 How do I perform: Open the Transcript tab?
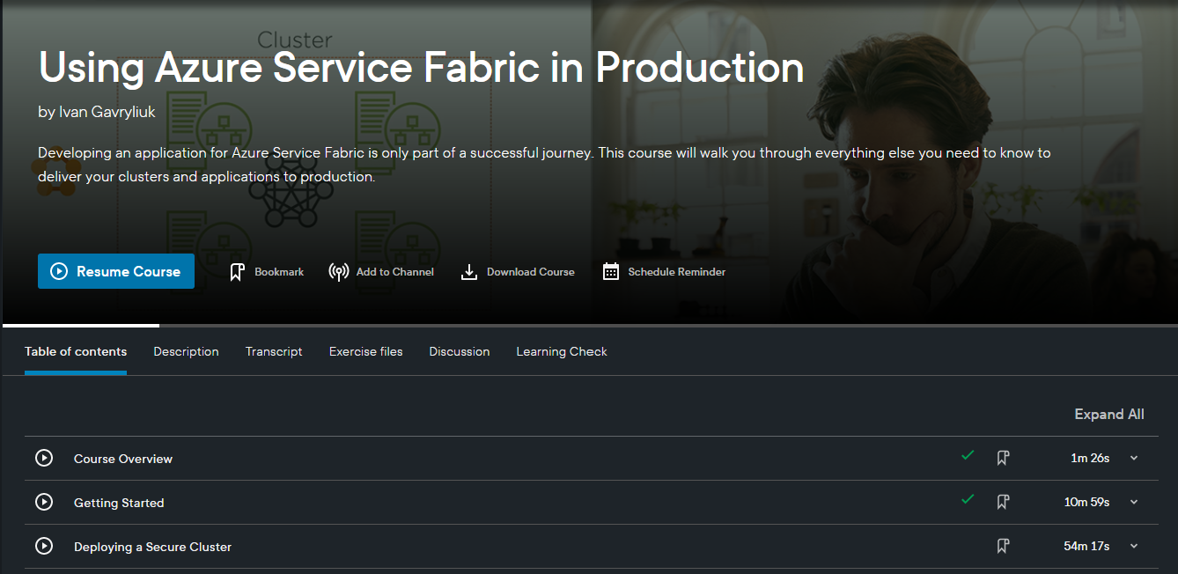point(274,351)
